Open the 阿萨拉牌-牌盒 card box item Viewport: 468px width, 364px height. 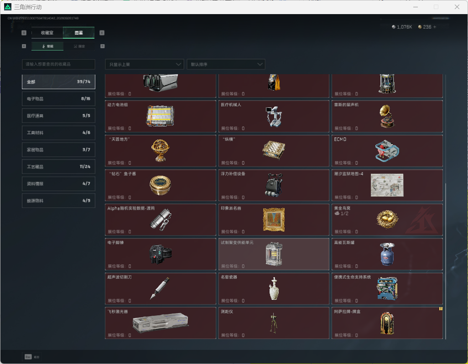click(387, 323)
